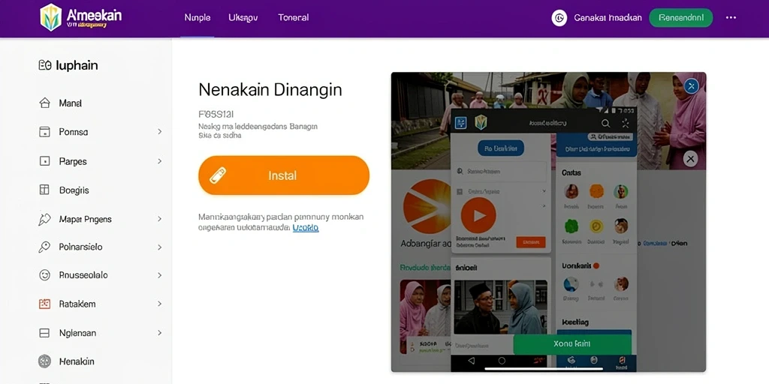
Task: Tap the orange play button in phone
Action: [478, 215]
